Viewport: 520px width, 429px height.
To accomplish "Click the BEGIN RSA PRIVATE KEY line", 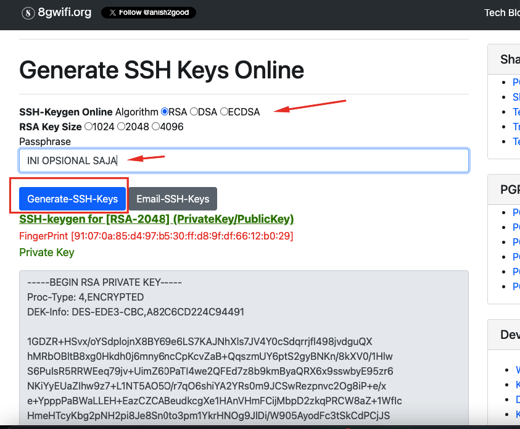I will click(104, 282).
